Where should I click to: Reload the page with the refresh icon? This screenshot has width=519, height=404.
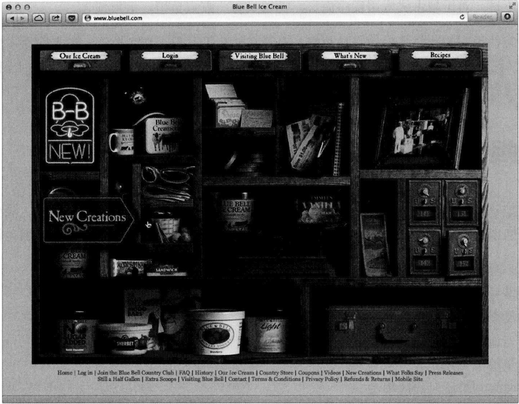tap(462, 18)
